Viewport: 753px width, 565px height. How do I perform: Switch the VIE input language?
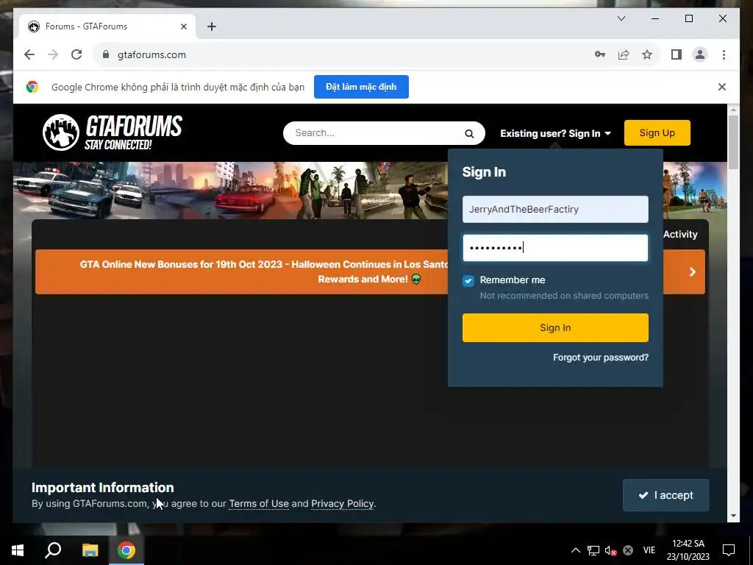[649, 550]
